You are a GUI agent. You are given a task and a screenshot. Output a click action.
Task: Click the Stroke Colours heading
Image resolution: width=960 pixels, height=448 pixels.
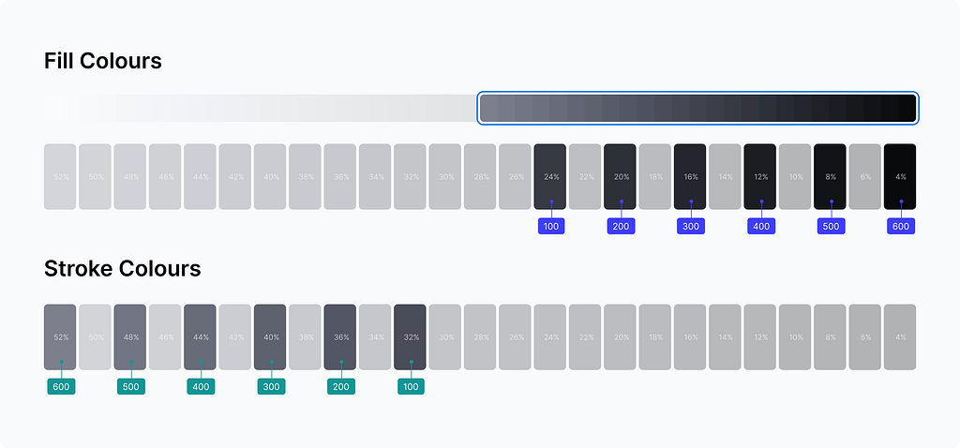[x=123, y=269]
